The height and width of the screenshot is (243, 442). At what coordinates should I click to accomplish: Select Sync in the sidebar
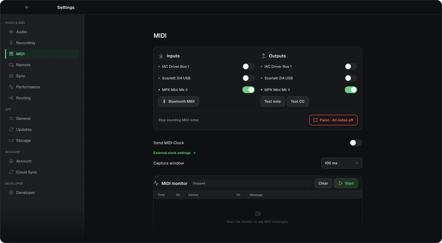tap(42, 76)
